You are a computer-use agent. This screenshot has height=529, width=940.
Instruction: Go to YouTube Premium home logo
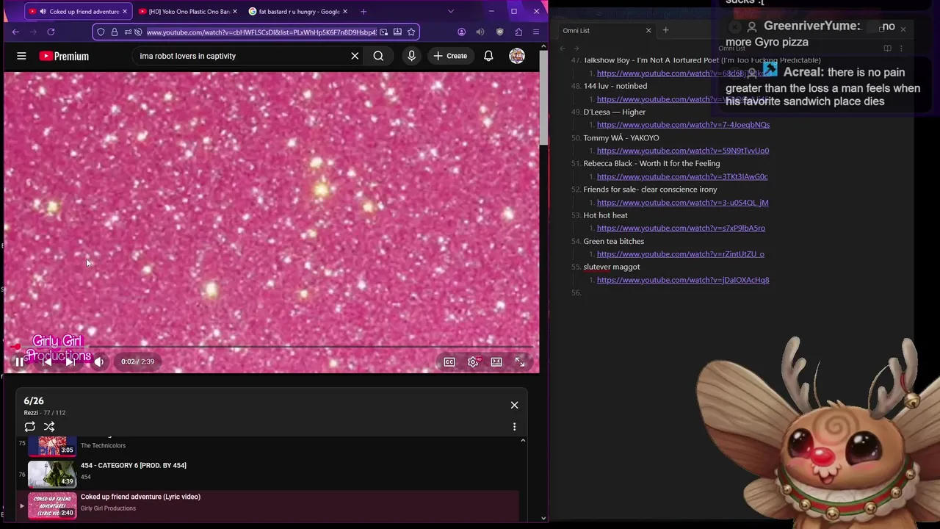(x=64, y=56)
